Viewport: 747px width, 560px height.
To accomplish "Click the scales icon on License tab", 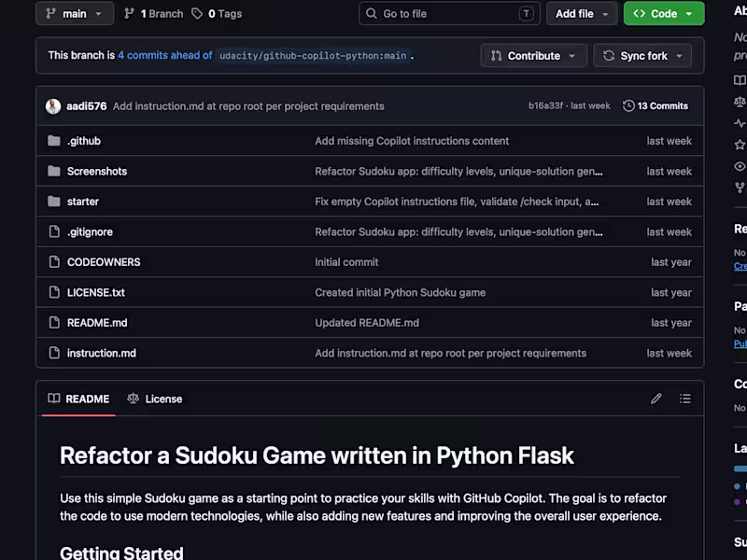I will [x=133, y=399].
